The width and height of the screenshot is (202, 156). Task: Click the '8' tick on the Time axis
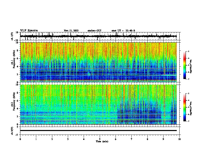147,139
